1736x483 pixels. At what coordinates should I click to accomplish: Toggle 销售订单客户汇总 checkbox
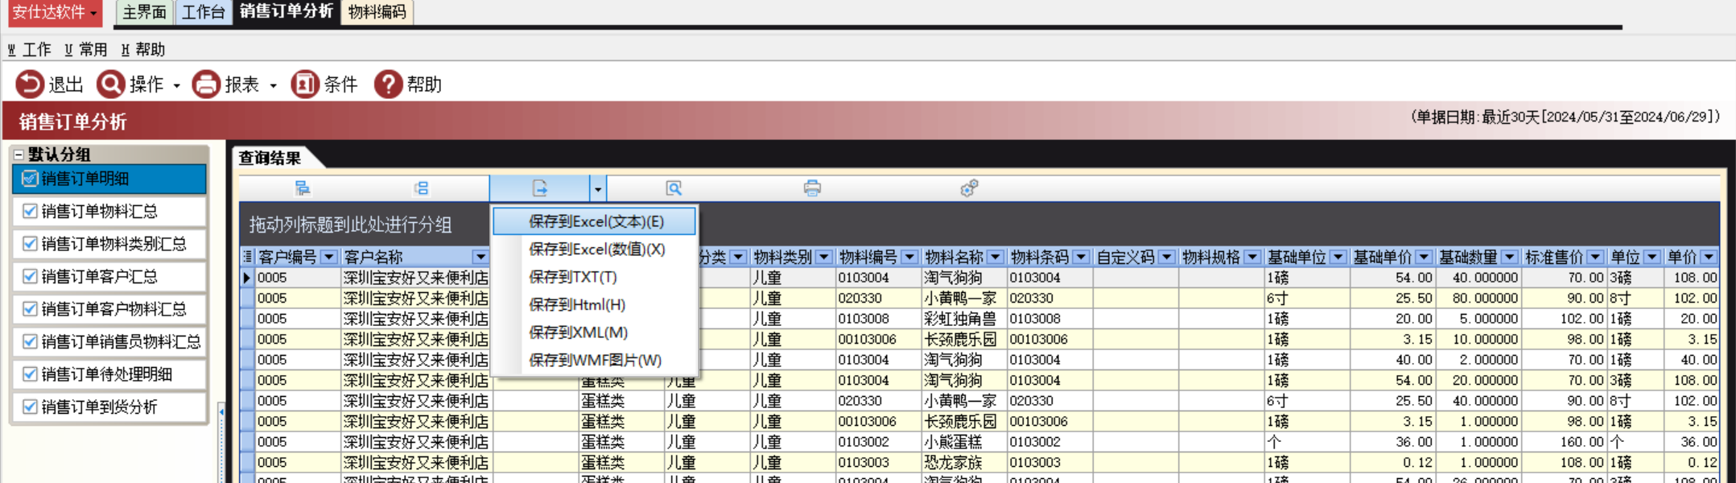[x=30, y=276]
